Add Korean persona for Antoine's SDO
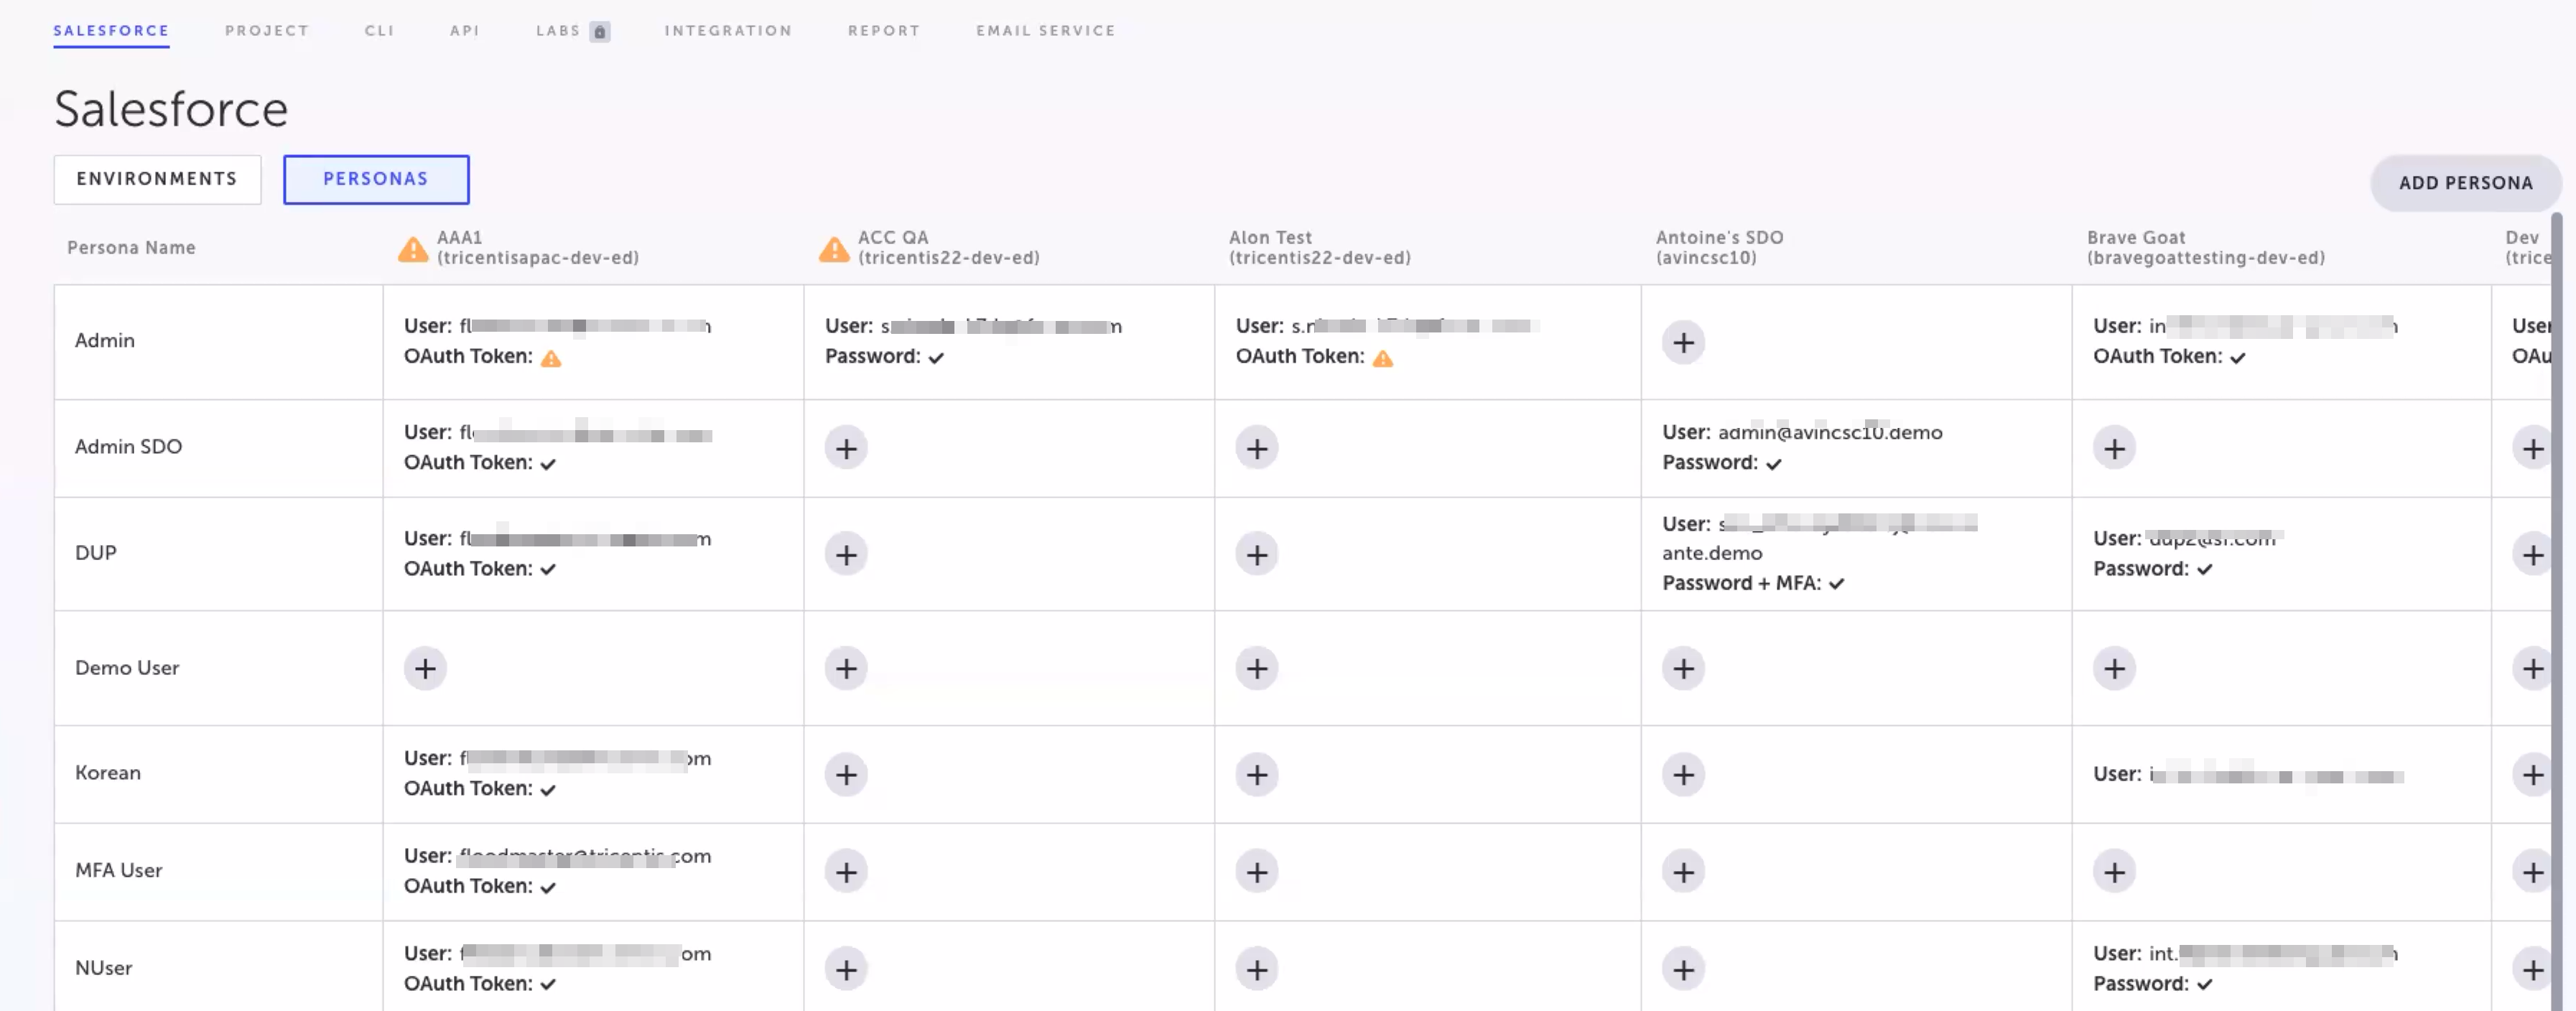Viewport: 2576px width, 1011px height. 1683,774
